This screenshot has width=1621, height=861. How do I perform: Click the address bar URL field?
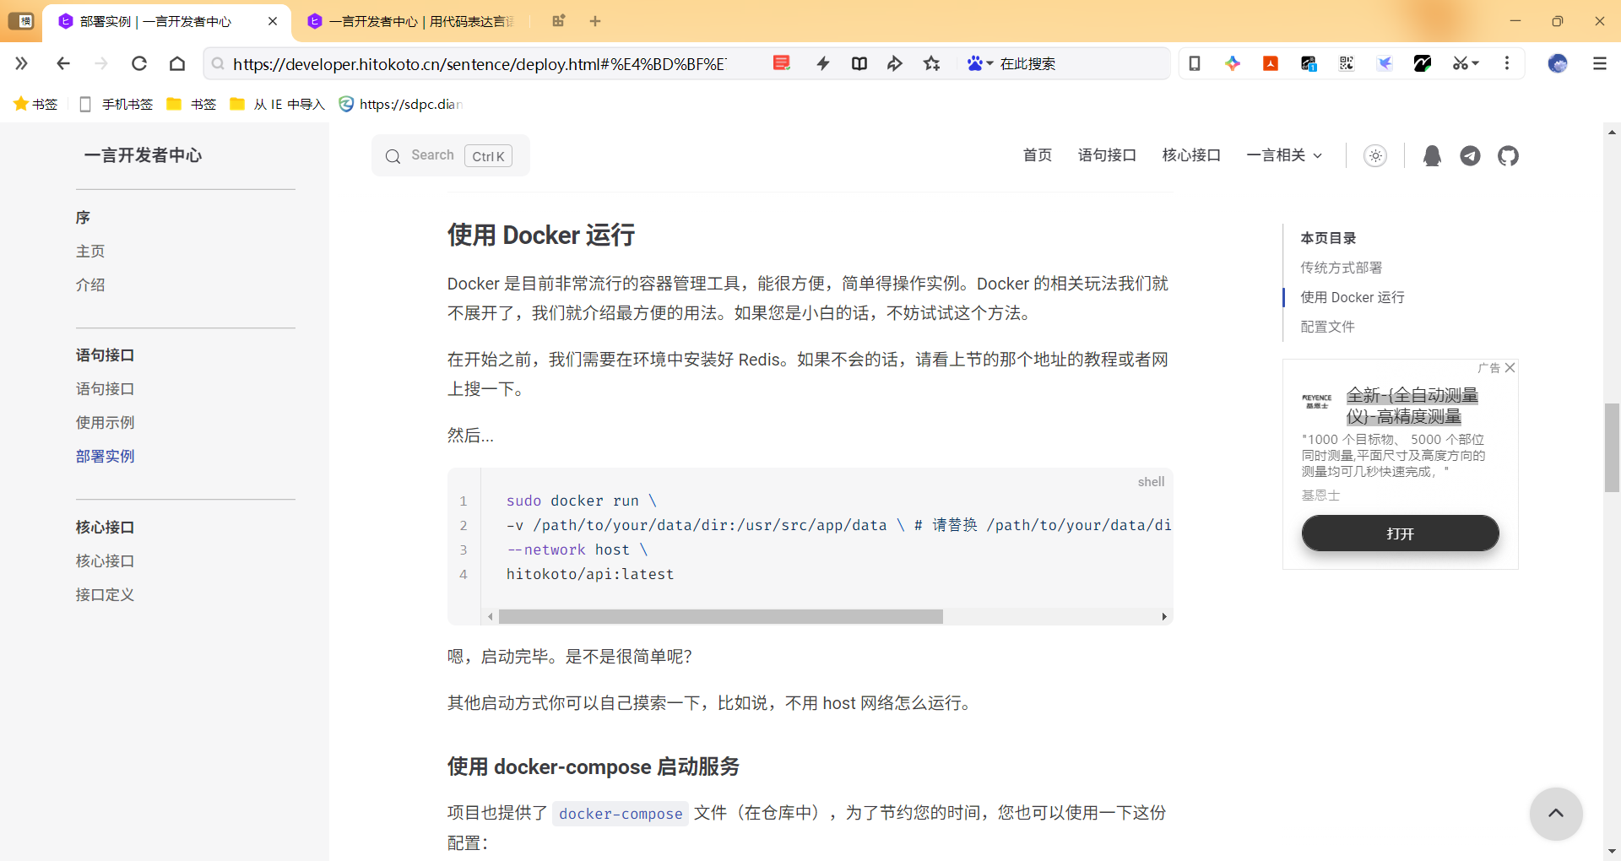pos(480,63)
